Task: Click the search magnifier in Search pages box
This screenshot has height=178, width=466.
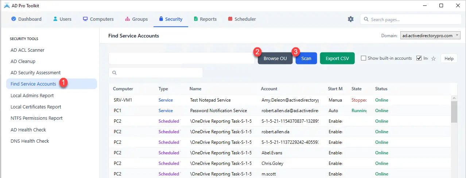Action: tap(366, 19)
